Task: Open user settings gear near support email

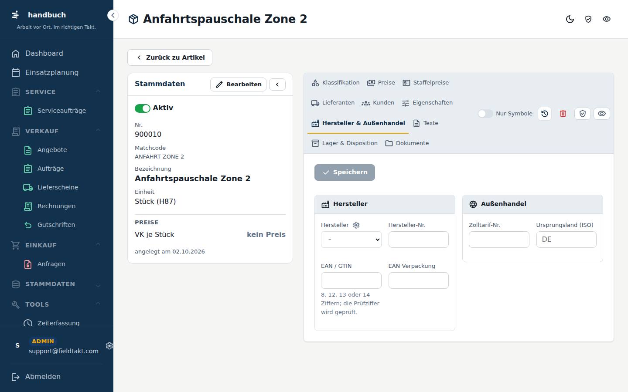Action: (x=109, y=346)
